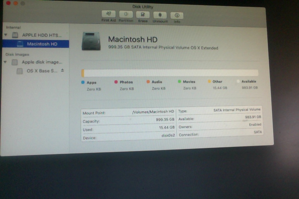Close the Disk Utility window
This screenshot has width=299, height=199.
click(x=8, y=3)
